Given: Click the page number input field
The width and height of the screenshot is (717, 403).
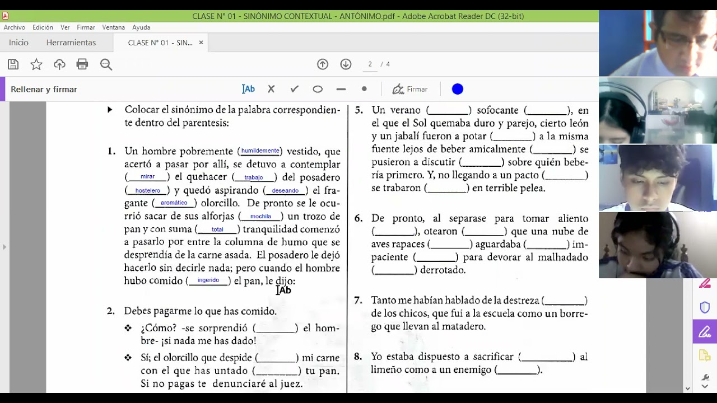Looking at the screenshot, I should [x=370, y=64].
